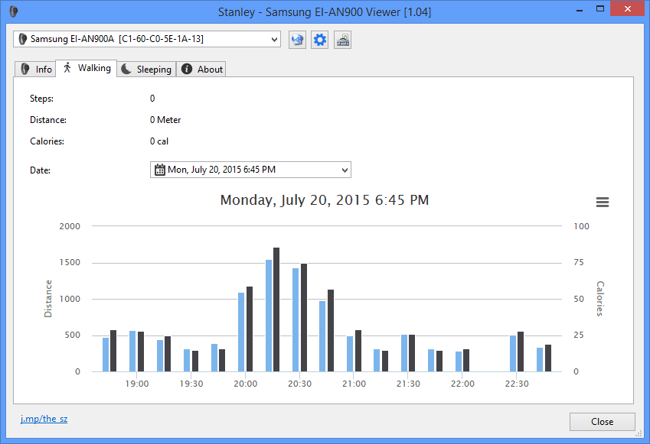Open the j.mp/the_sz link
This screenshot has height=444, width=650.
pos(44,419)
